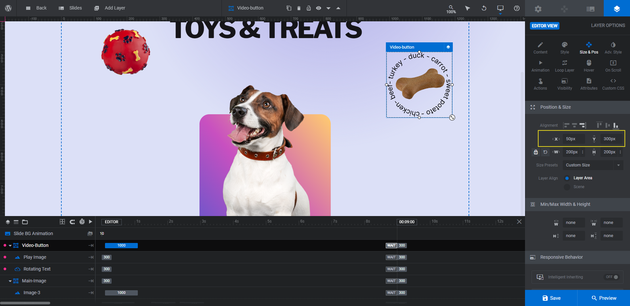Open the Content layer settings

540,48
